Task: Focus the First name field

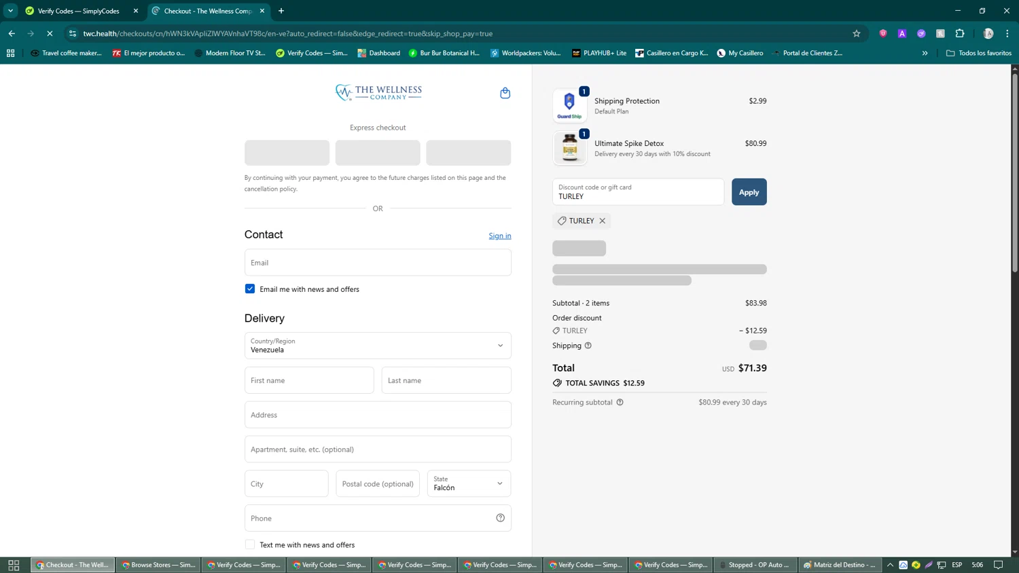Action: click(x=309, y=380)
